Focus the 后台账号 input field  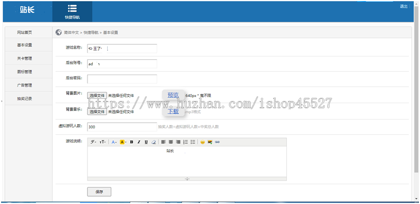[x=122, y=64]
